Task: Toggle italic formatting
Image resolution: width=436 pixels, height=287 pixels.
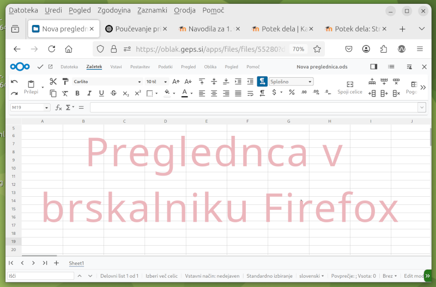Action: tap(89, 93)
